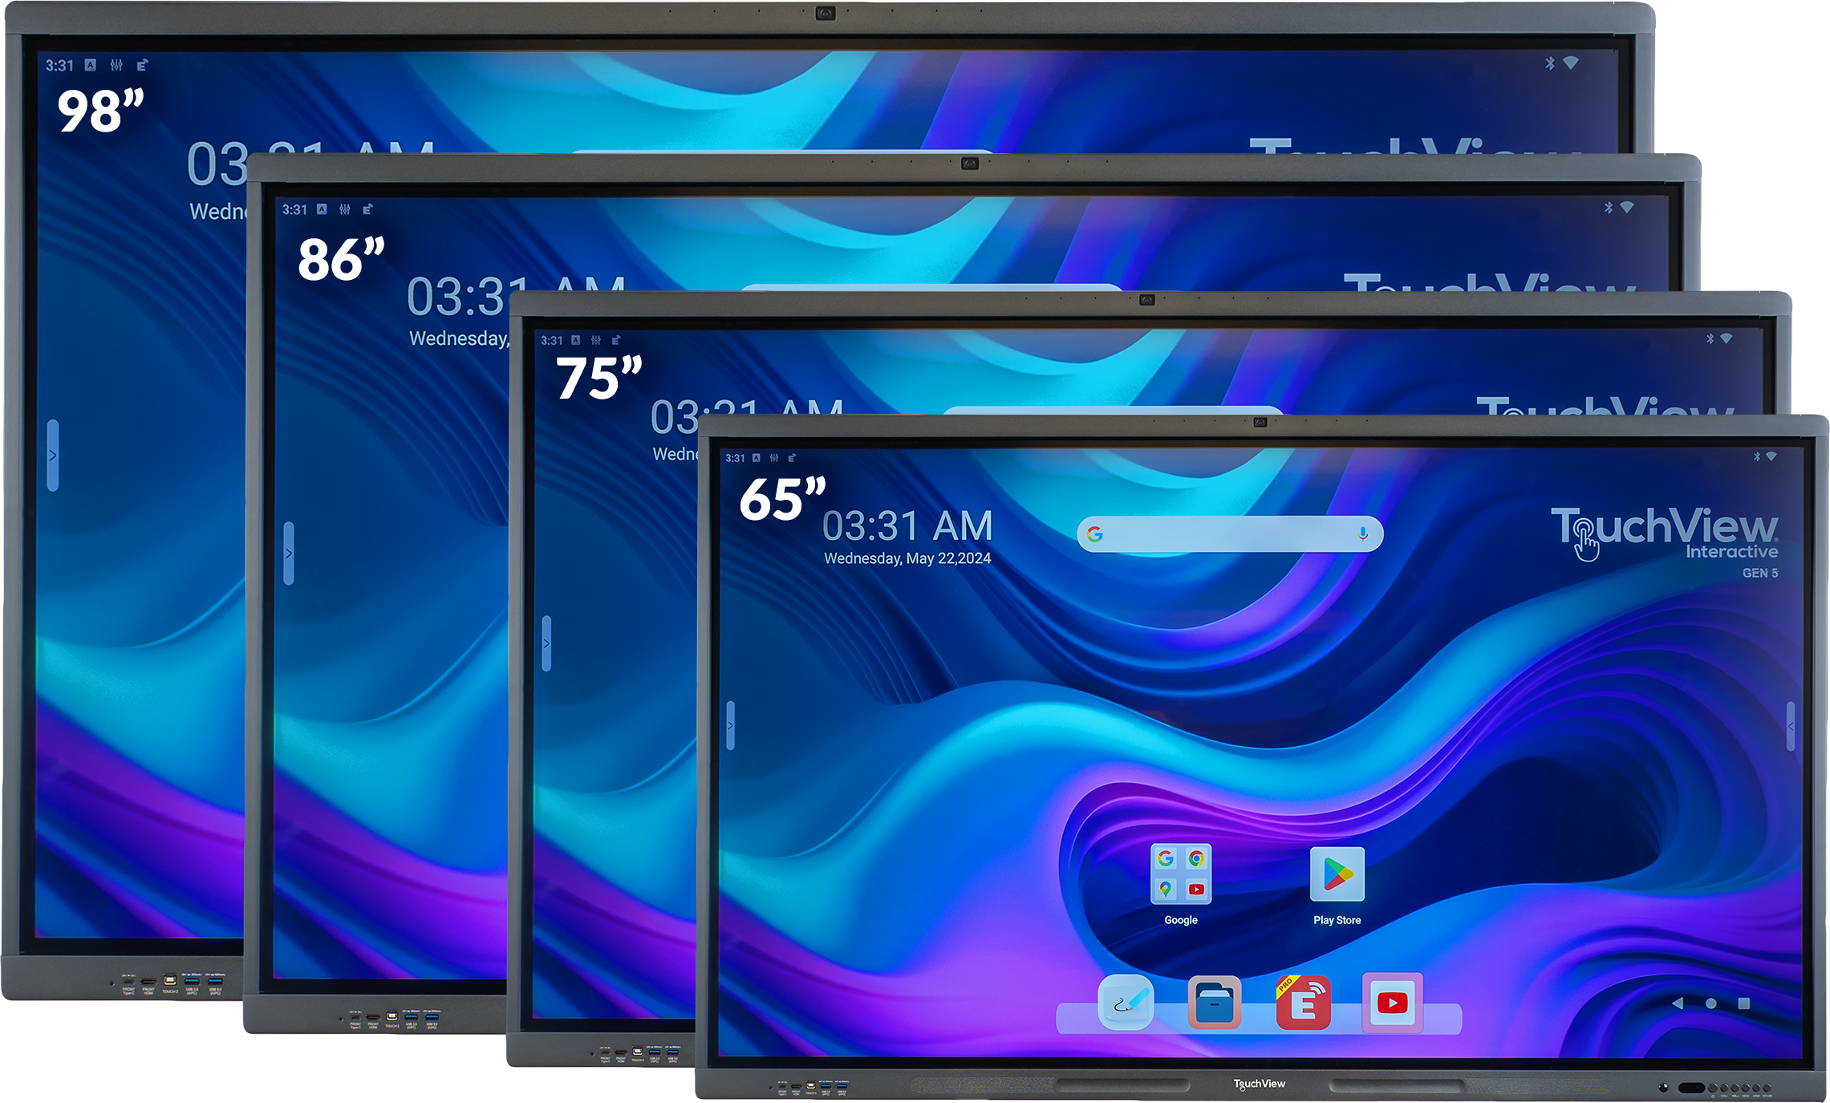Click the Bluetooth icon in 75" status bar
The image size is (1830, 1103).
(x=1710, y=339)
